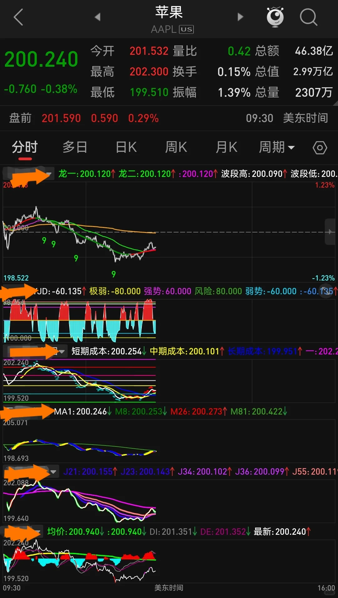Screen dimensions: 338x598
Task: Tap the 弱势:-60.000 indicator label
Action: coord(271,291)
